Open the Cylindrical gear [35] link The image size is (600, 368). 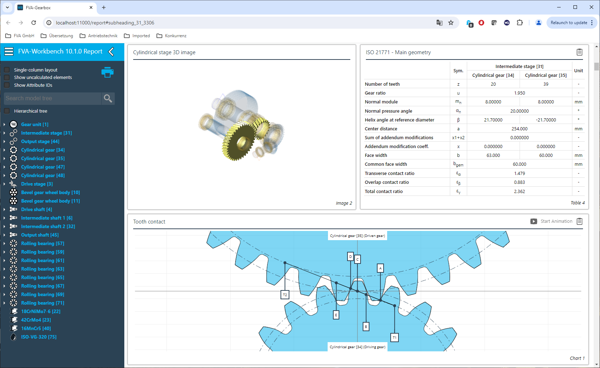(43, 158)
